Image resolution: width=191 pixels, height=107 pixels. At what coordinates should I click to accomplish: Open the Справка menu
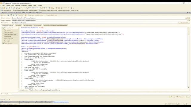pyautogui.click(x=40, y=5)
